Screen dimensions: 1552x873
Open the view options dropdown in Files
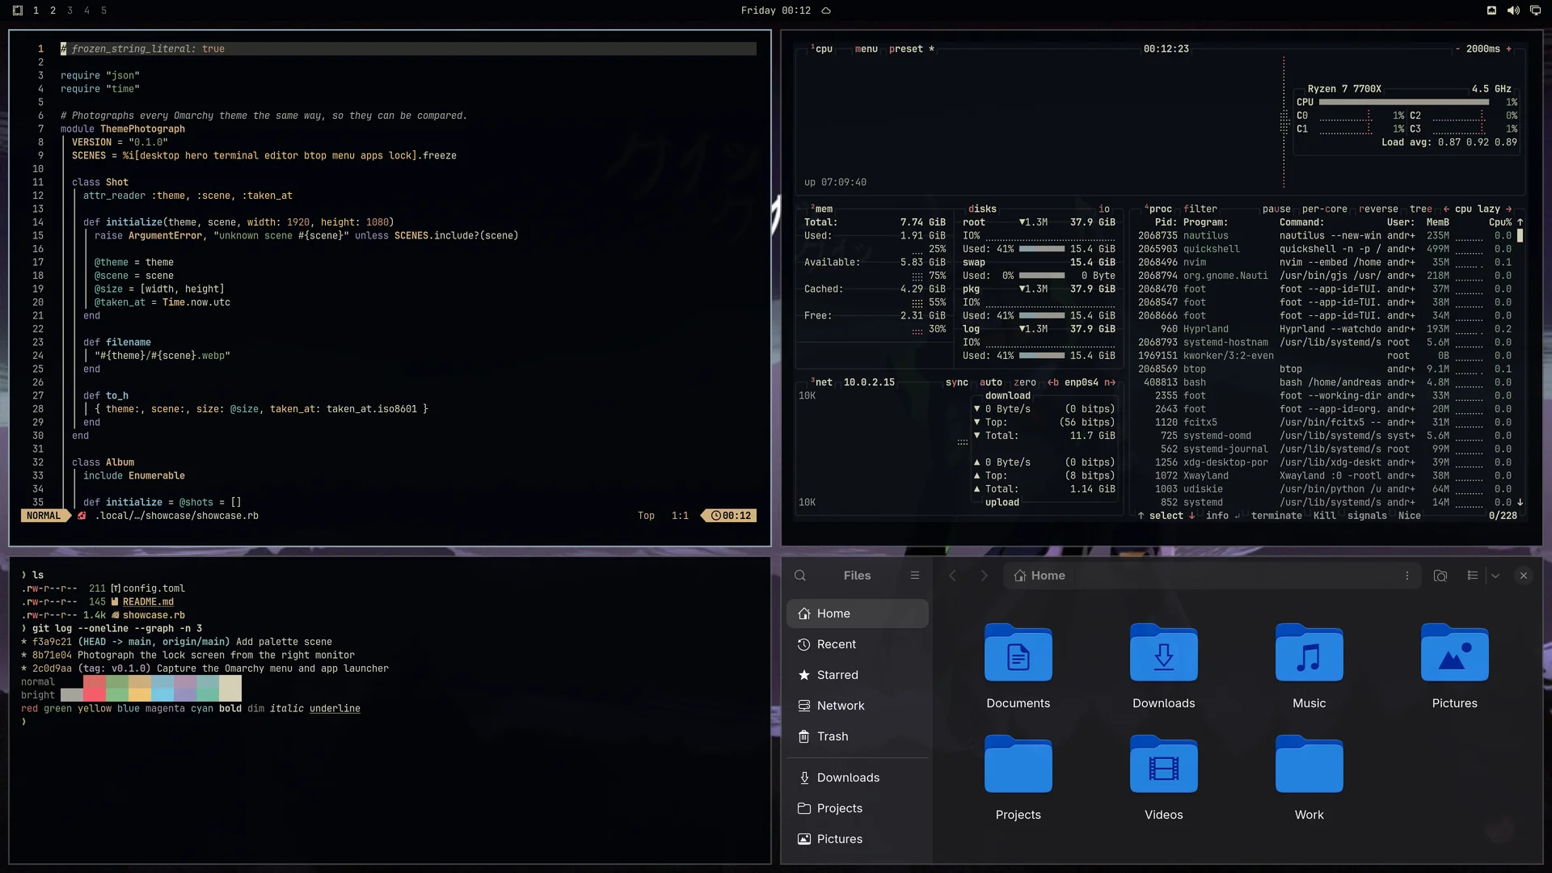tap(1495, 576)
